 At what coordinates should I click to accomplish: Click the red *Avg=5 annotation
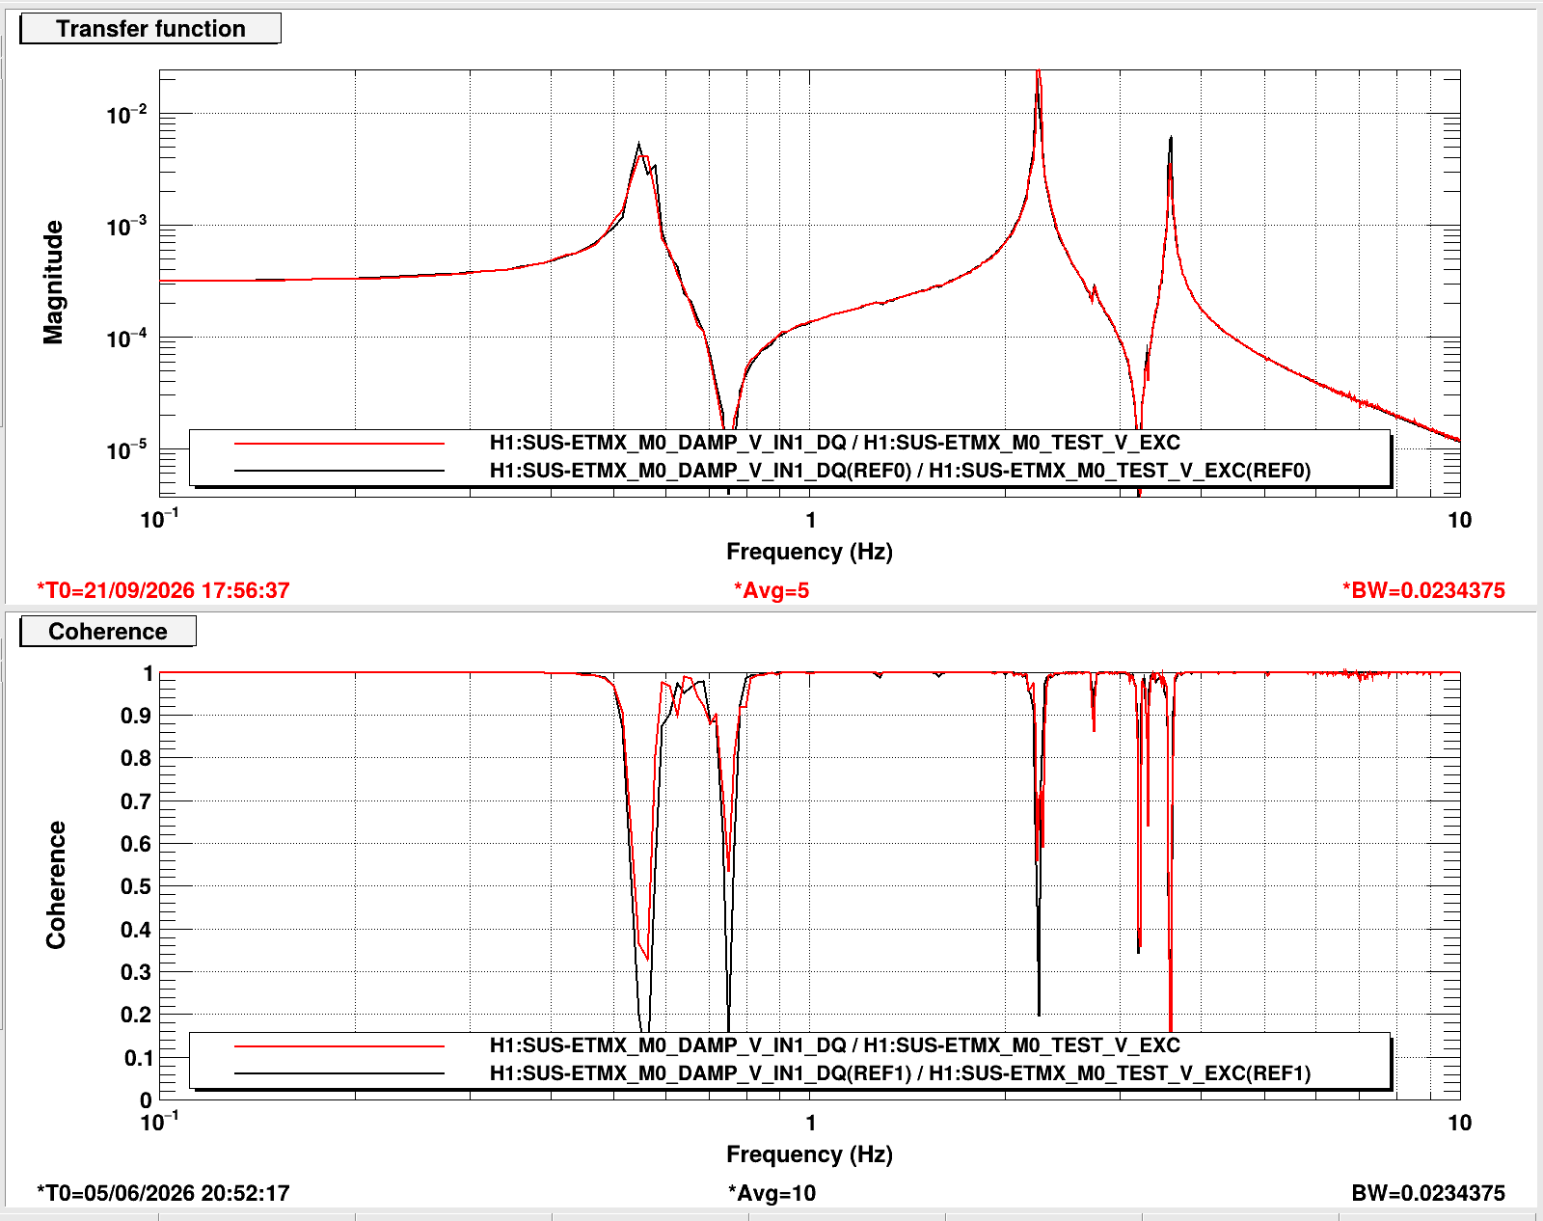point(771,590)
